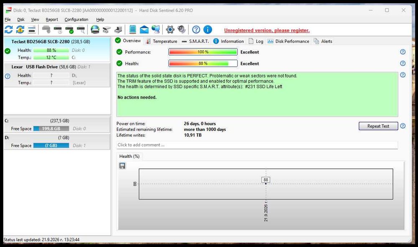The image size is (418, 247).
Task: Open the Report menu
Action: pyautogui.click(x=52, y=20)
